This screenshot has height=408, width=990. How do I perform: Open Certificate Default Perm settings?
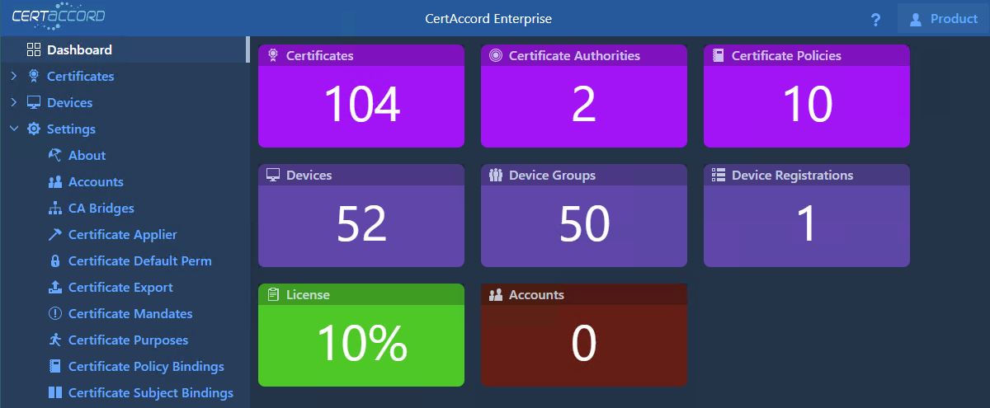[139, 260]
